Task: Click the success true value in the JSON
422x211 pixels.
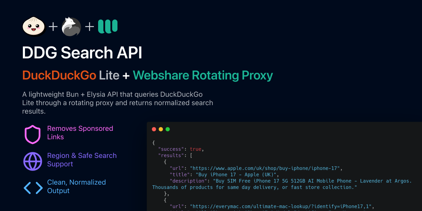Action: [x=196, y=149]
